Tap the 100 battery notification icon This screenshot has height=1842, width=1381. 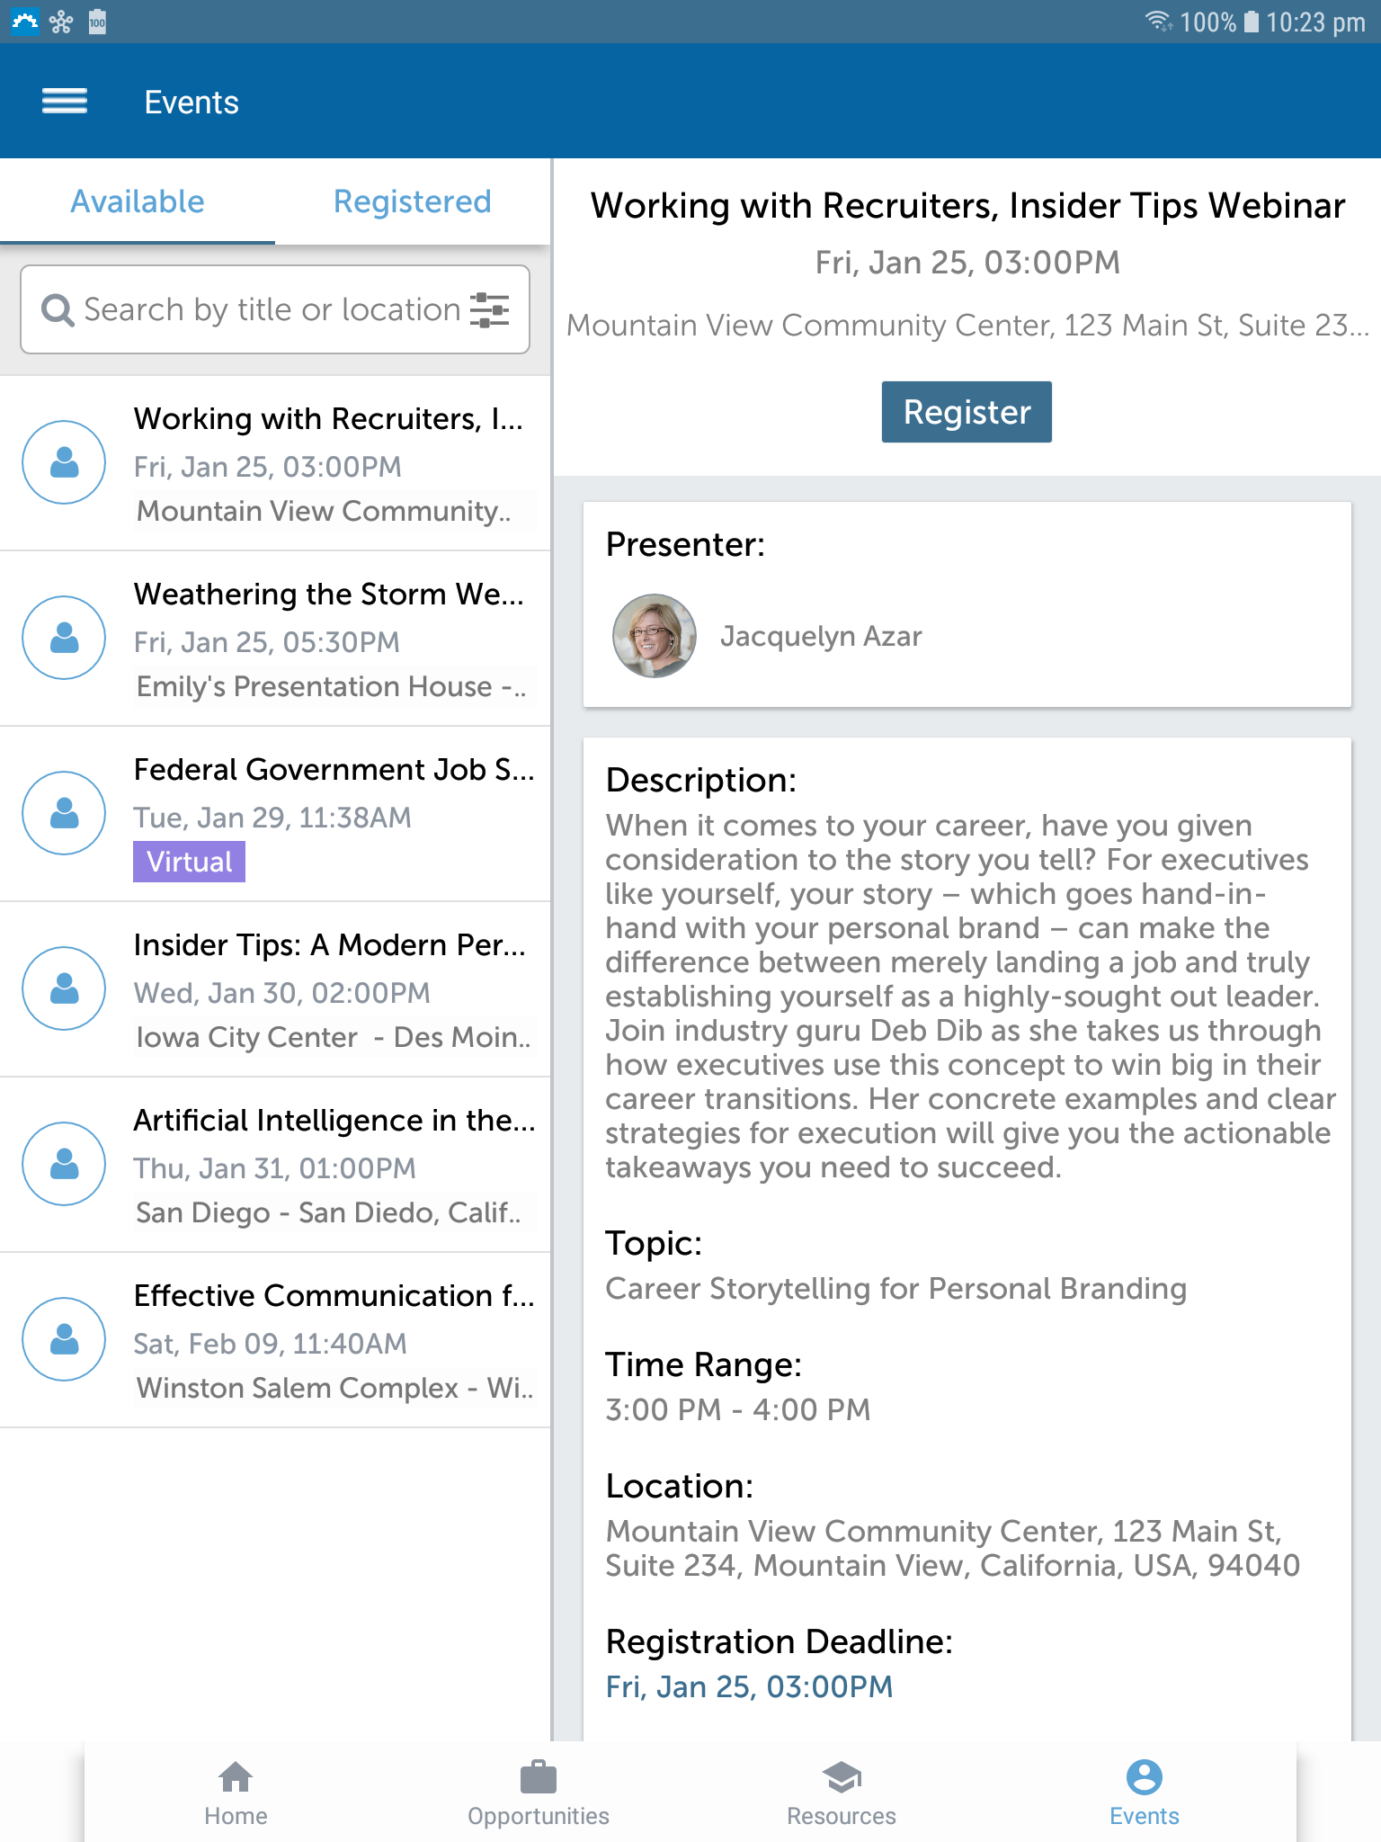[98, 22]
